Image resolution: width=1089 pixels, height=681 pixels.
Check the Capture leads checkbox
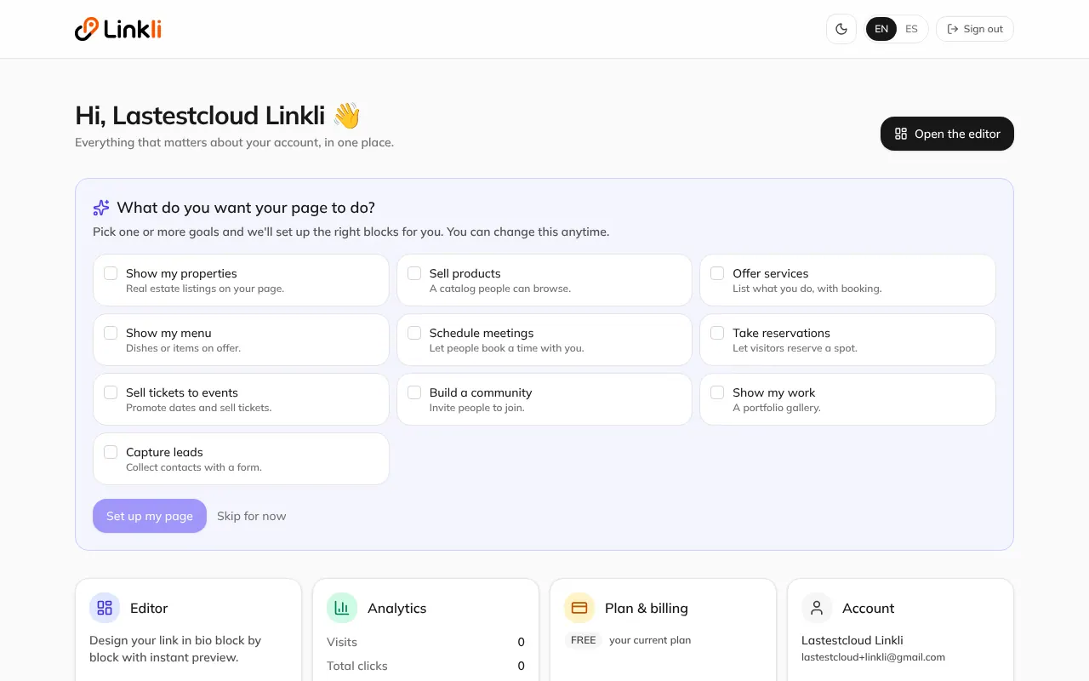(111, 452)
